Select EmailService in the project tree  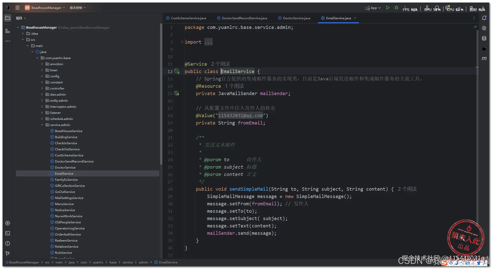[x=87, y=173]
